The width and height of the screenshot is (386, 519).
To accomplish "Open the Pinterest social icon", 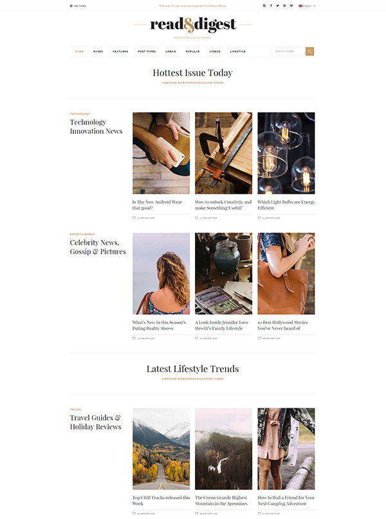I will click(284, 6).
